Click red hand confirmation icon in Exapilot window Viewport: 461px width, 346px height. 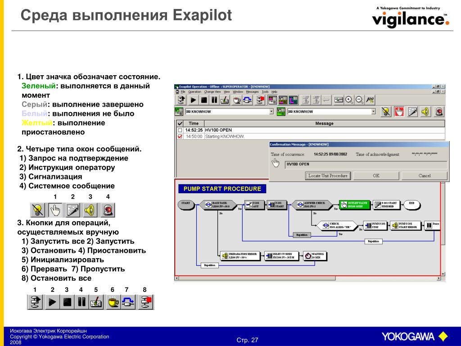pyautogui.click(x=399, y=112)
